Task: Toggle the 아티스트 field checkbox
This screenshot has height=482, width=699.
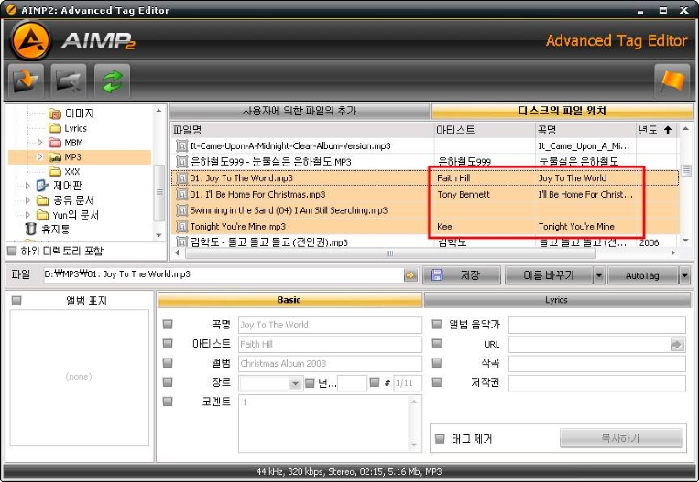Action: pyautogui.click(x=168, y=344)
